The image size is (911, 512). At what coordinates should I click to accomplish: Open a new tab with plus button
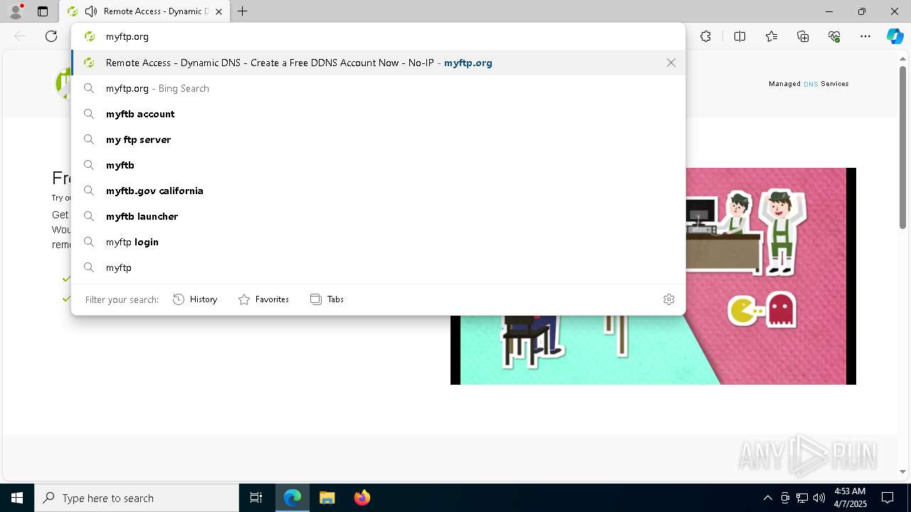pos(243,11)
